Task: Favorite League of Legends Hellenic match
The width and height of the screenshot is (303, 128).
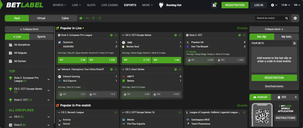Action: [x=244, y=112]
